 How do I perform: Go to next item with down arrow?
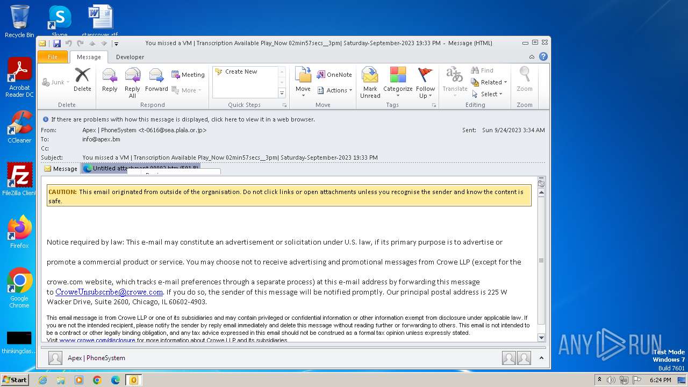[x=104, y=44]
